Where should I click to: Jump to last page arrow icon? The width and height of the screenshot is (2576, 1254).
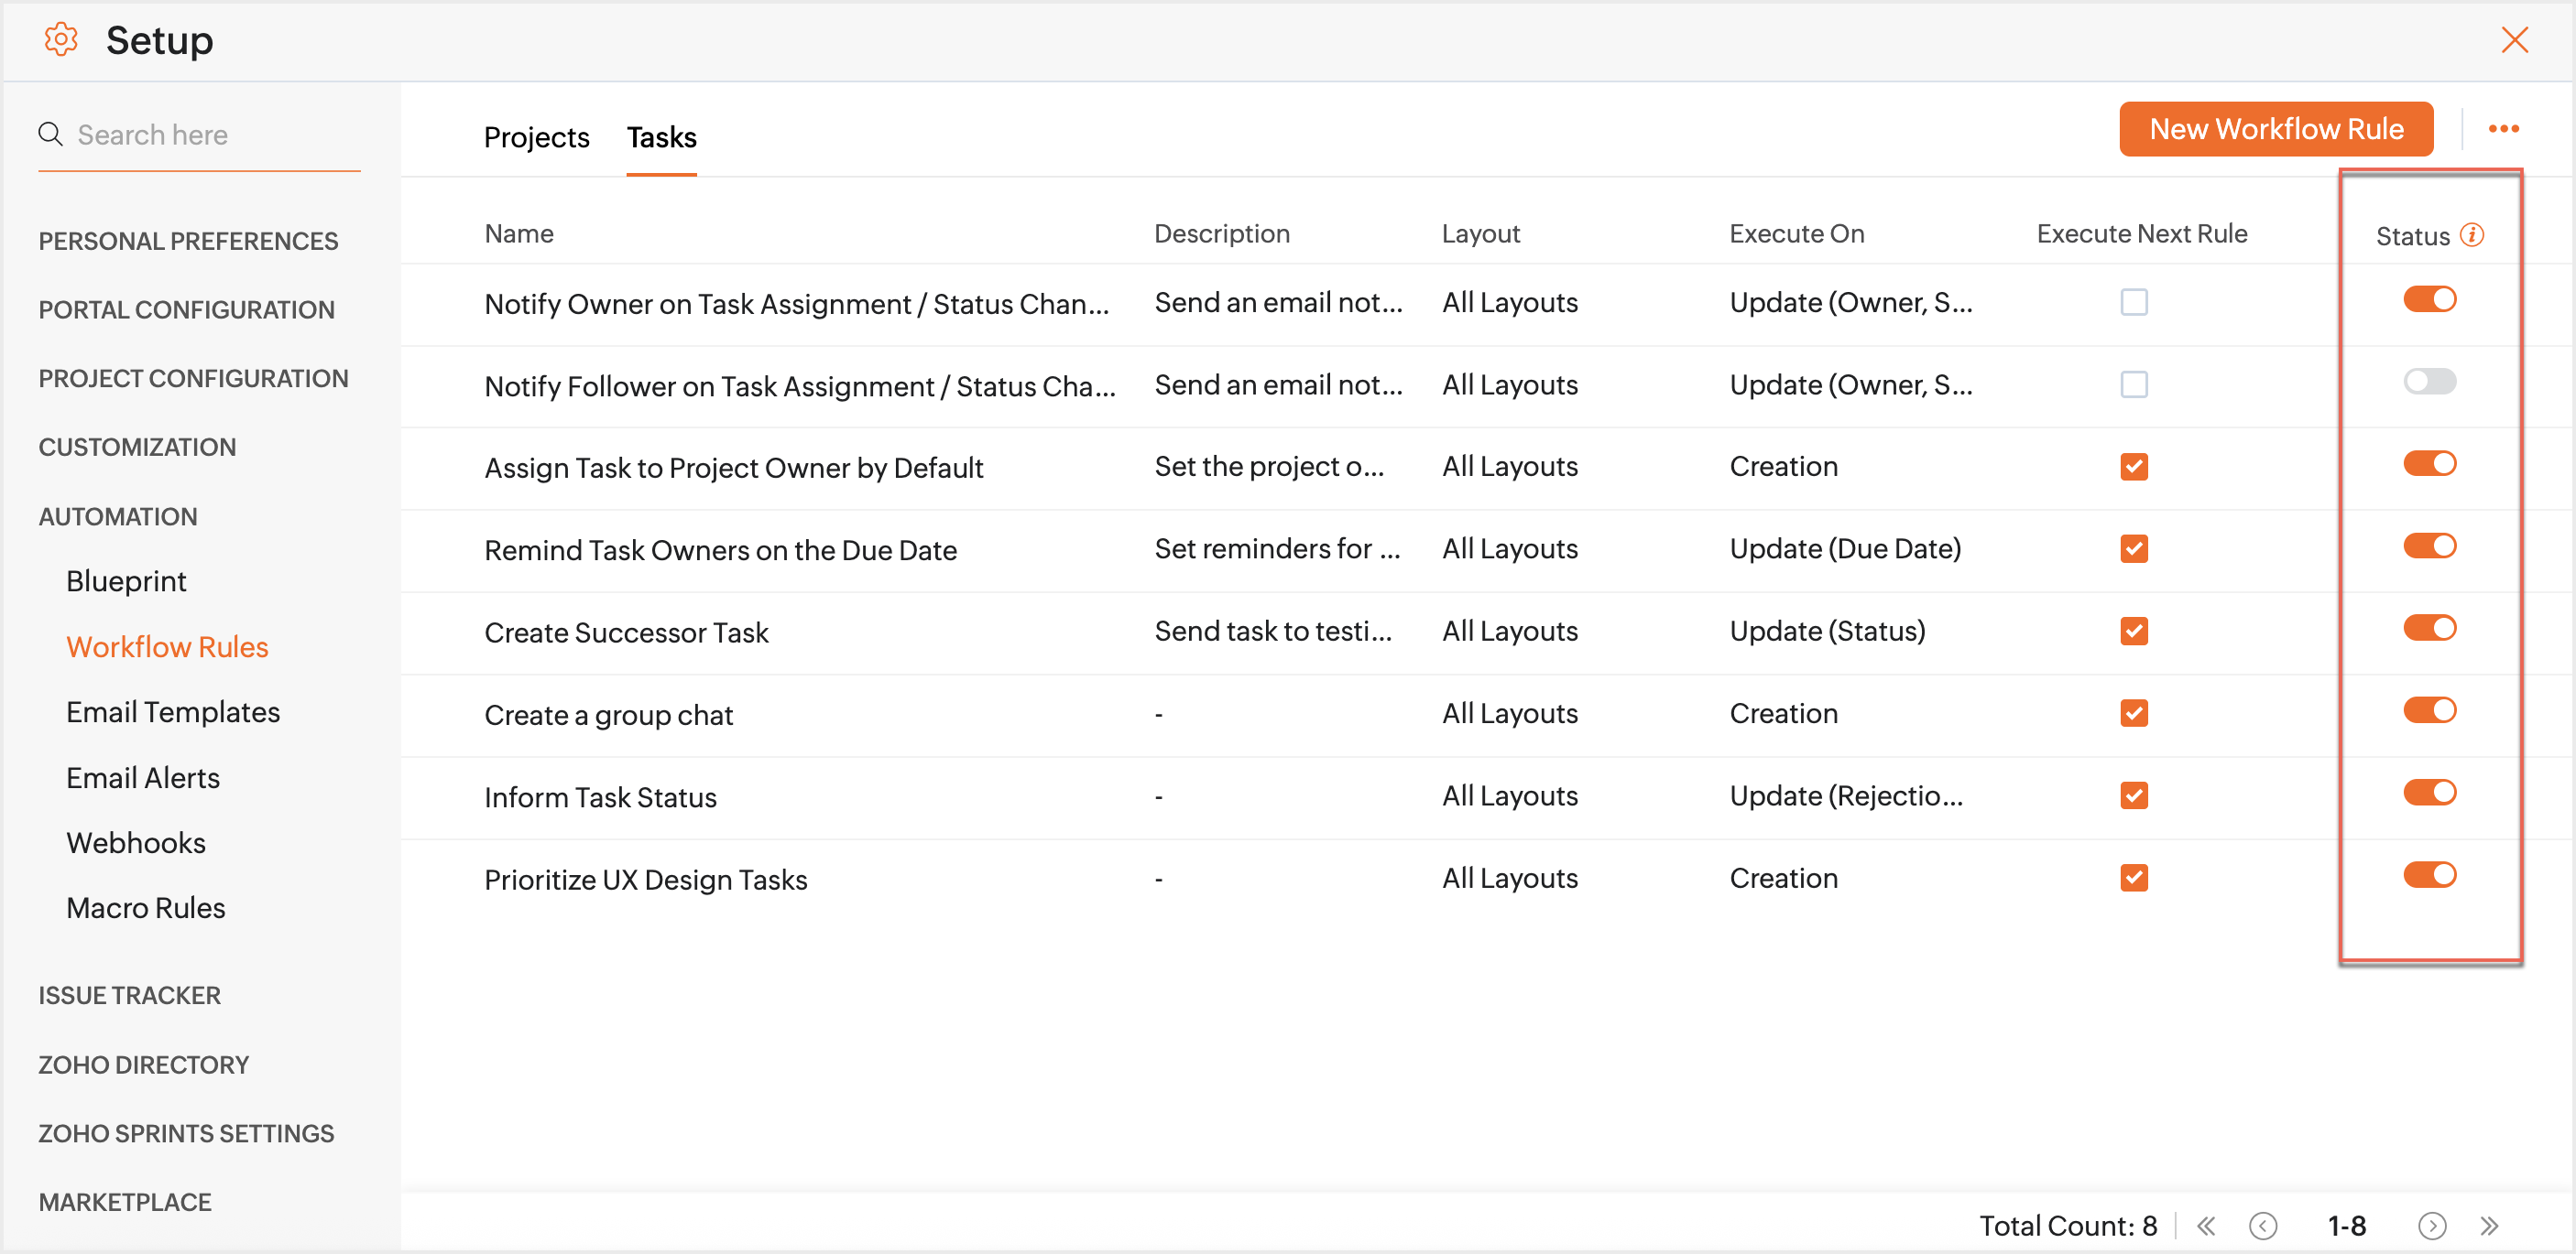(x=2489, y=1225)
